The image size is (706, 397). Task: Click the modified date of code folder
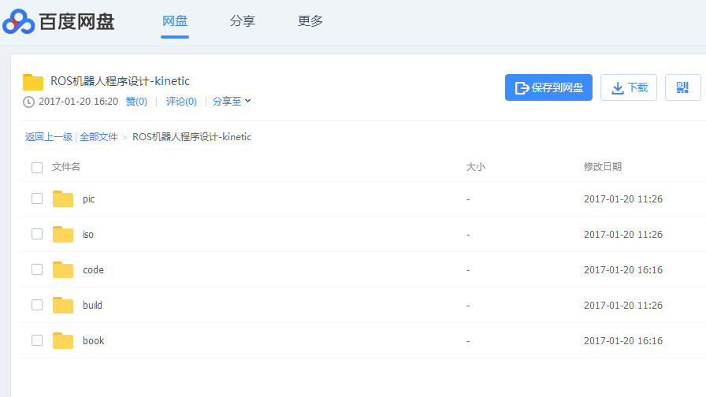tap(623, 269)
